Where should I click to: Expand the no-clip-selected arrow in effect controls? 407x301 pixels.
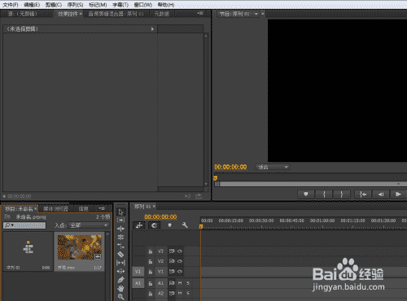(152, 29)
